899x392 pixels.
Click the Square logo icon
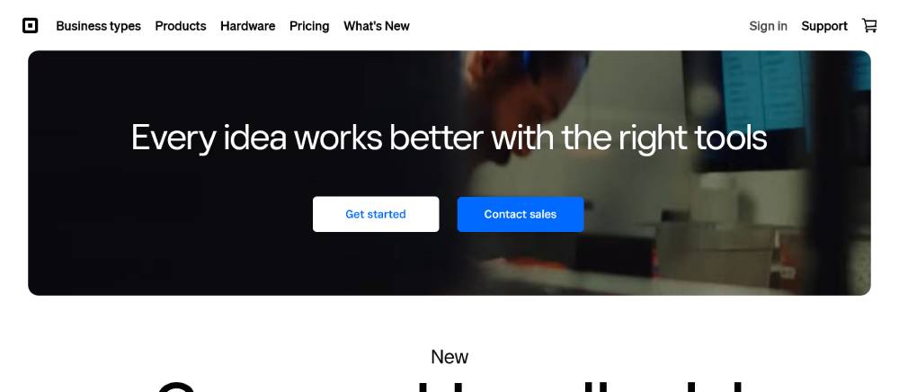[31, 26]
